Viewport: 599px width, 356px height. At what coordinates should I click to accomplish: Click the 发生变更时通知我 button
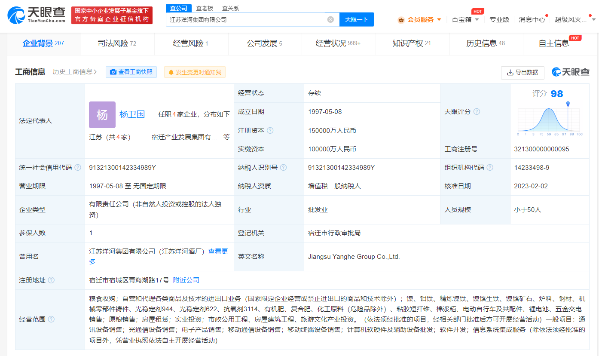point(195,72)
